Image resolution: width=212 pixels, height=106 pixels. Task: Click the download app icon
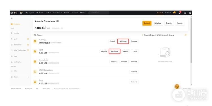(x=185, y=13)
